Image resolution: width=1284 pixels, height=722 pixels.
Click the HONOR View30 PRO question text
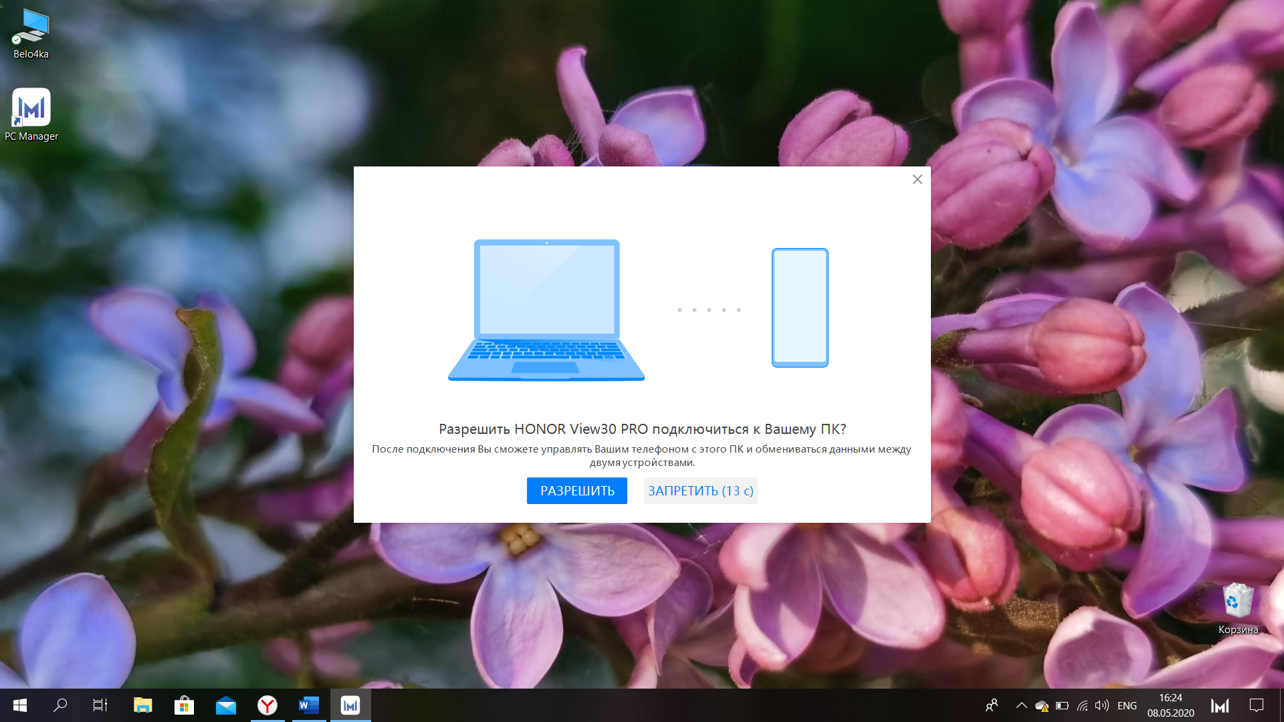click(642, 429)
